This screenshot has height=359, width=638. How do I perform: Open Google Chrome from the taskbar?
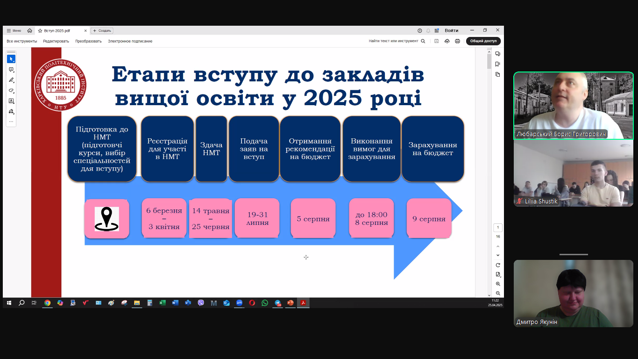(x=47, y=303)
